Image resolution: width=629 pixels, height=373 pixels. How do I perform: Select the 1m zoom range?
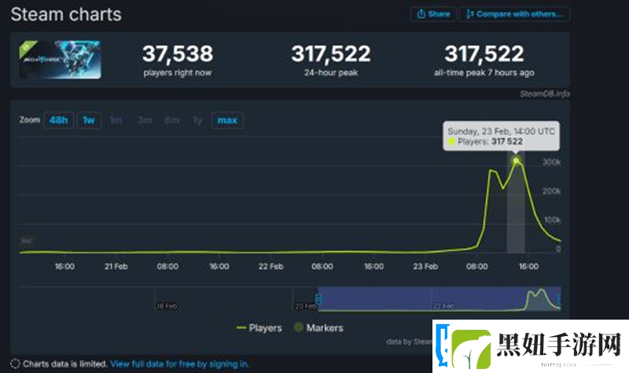(x=116, y=120)
